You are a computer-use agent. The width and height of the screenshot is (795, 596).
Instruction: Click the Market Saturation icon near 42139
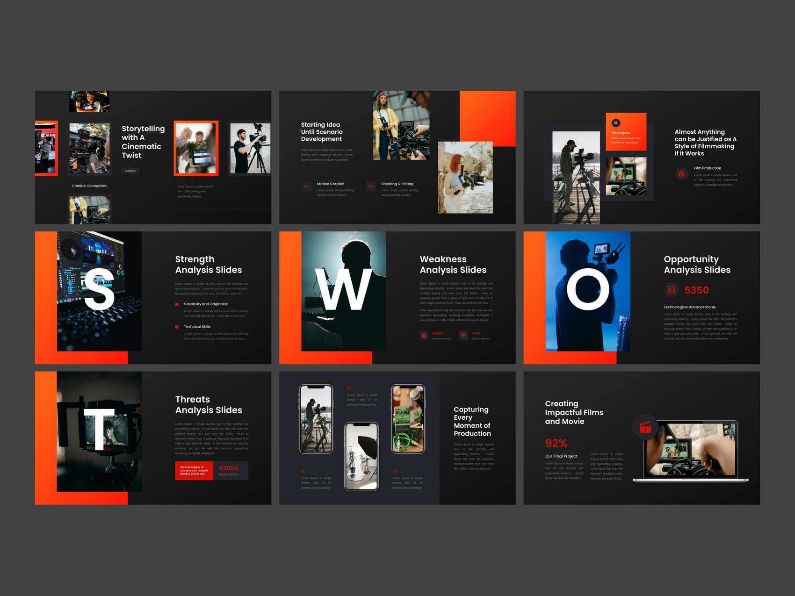point(424,335)
